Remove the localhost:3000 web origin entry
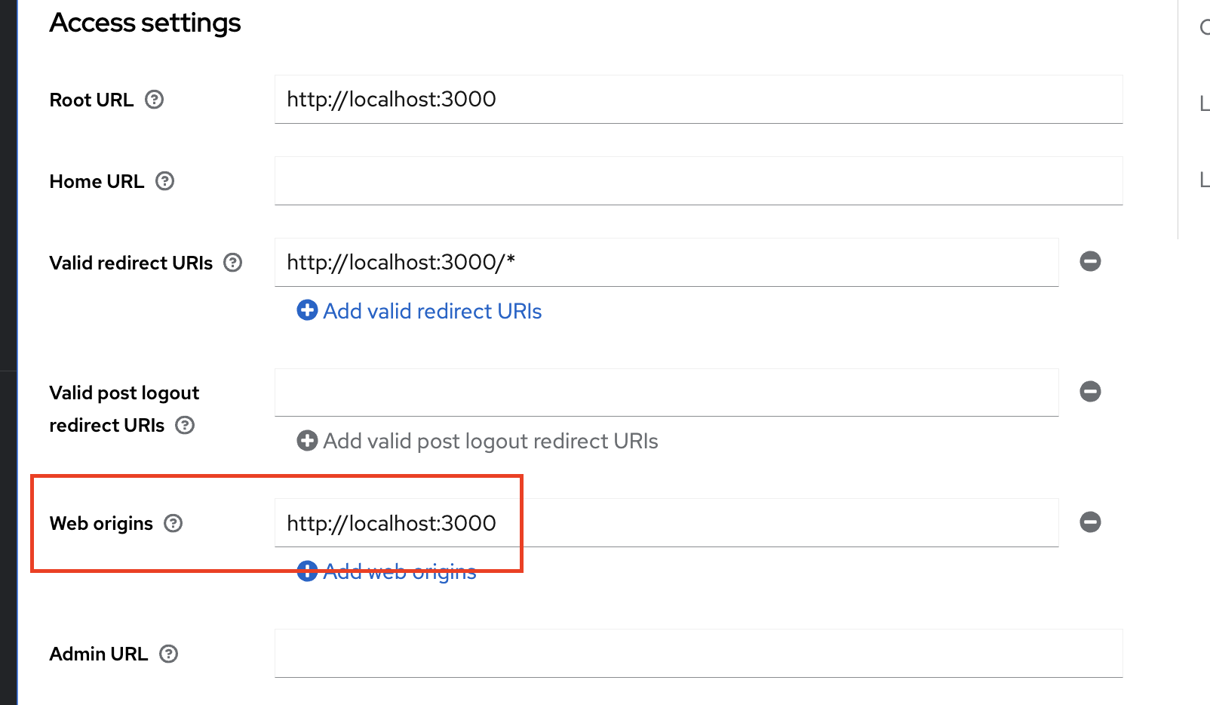This screenshot has height=705, width=1210. tap(1090, 522)
